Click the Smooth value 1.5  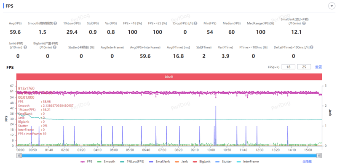(43, 32)
